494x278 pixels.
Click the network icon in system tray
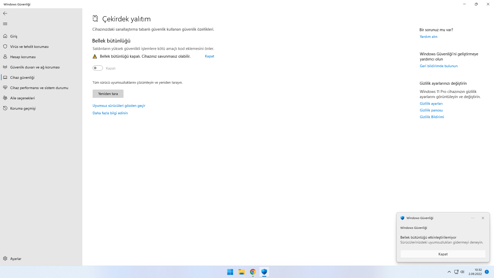(456, 272)
